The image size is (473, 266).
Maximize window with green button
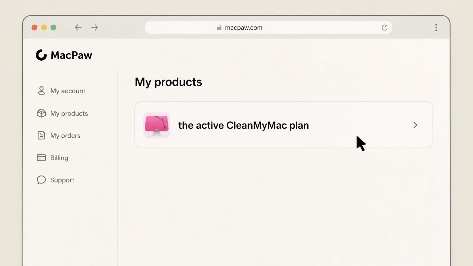coord(53,27)
